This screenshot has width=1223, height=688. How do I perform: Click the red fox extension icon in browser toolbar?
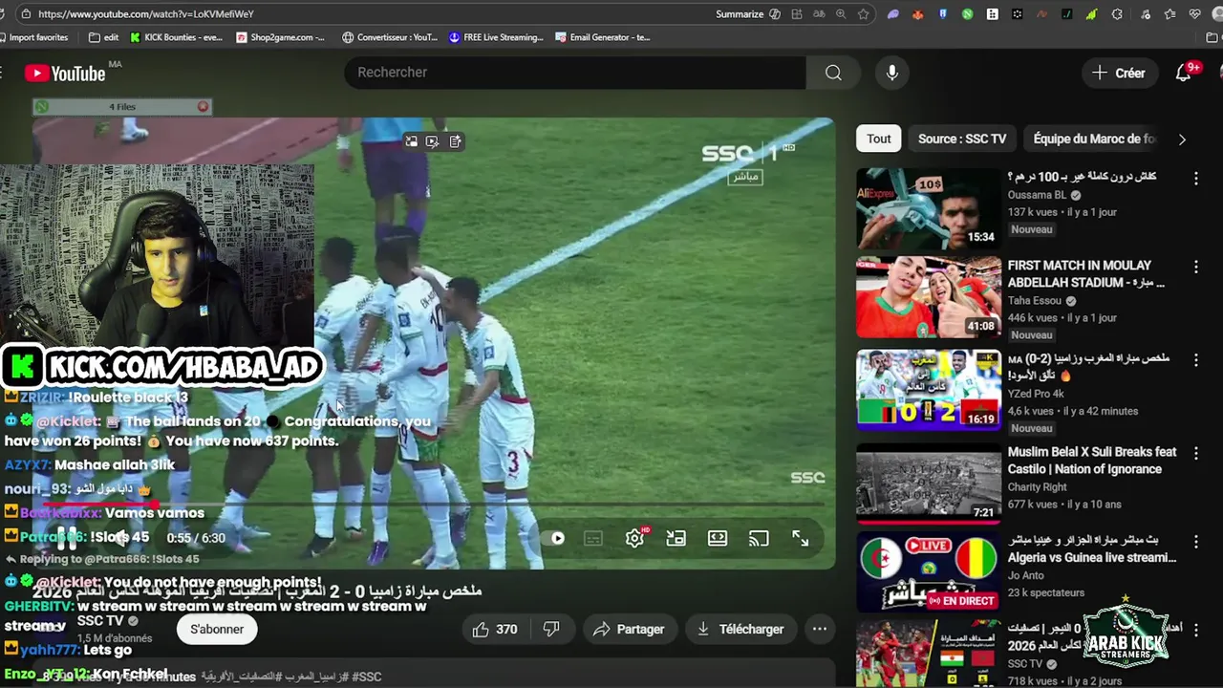point(918,14)
